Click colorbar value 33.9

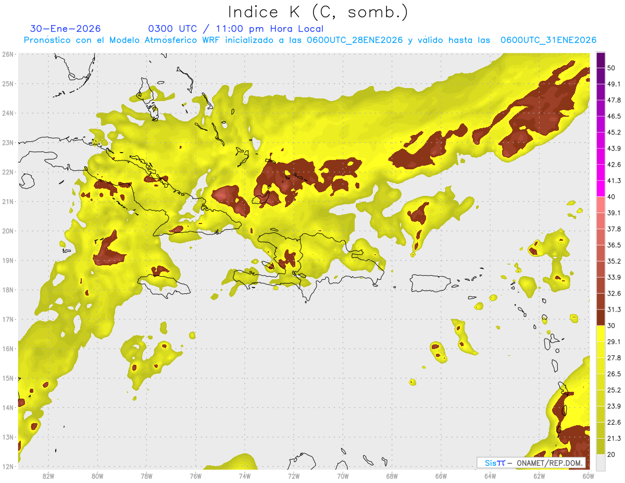614,277
